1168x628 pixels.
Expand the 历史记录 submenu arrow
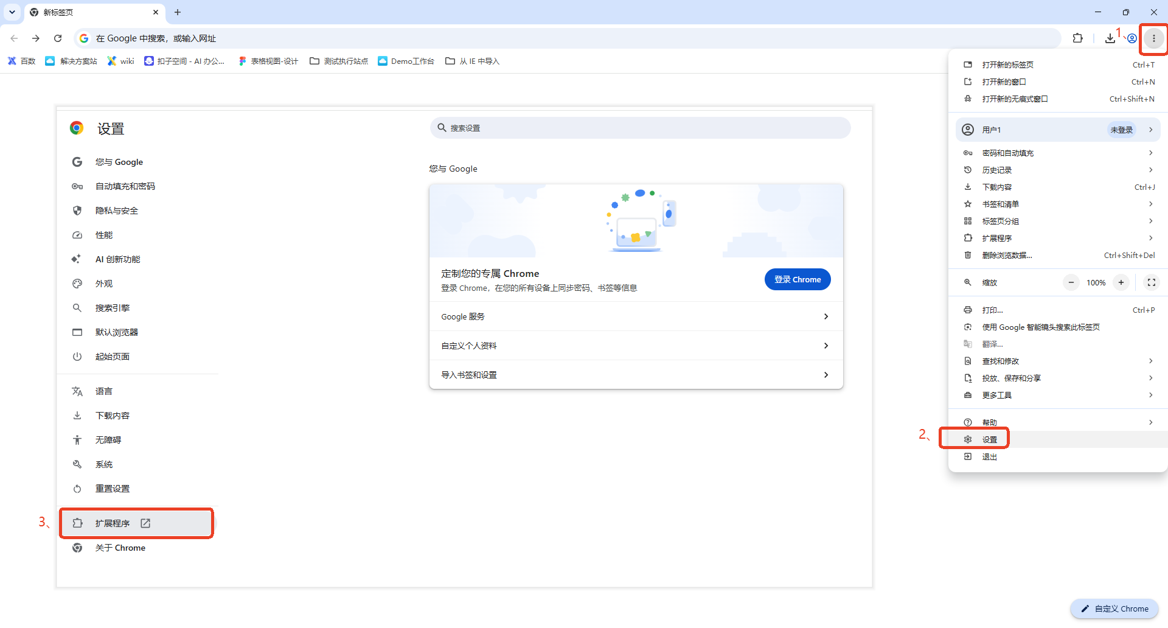pos(1151,170)
